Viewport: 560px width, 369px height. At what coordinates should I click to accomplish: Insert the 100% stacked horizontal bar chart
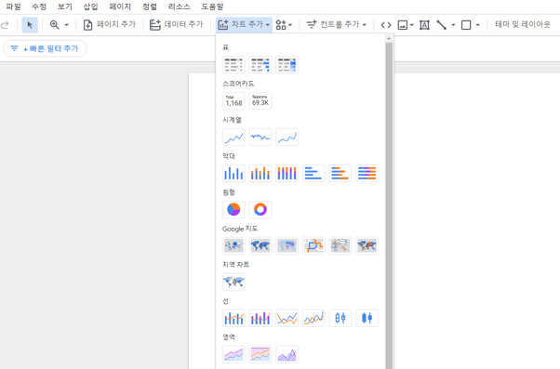pos(367,174)
